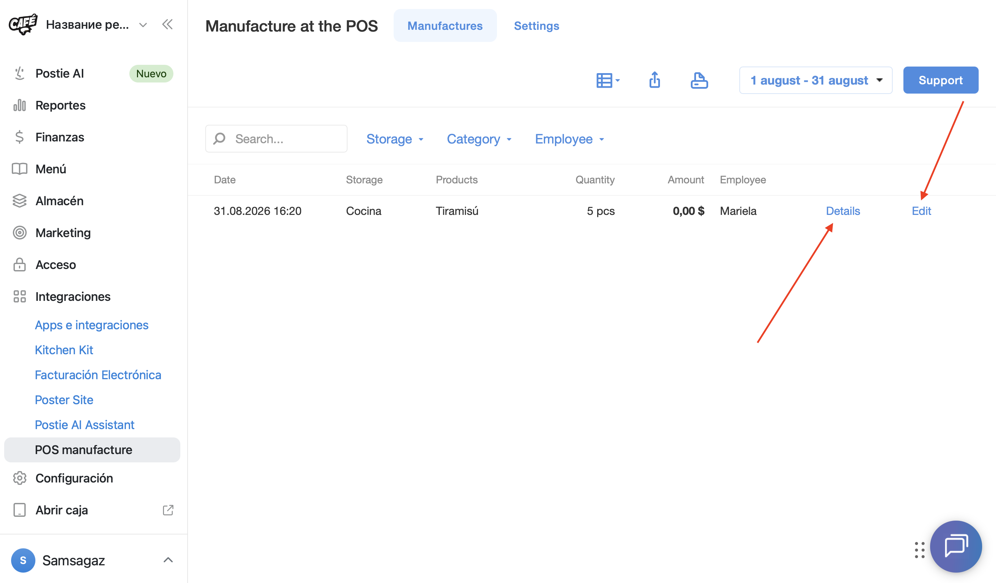The height and width of the screenshot is (583, 996).
Task: Click the Samsagaz avatar icon
Action: coord(23,560)
